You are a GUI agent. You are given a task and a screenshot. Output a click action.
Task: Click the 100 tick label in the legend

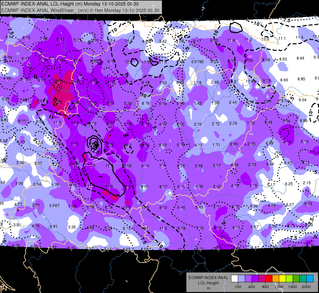[238, 287]
